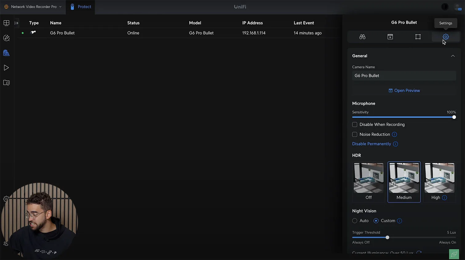Click the green online status dot
Screen dimensions: 465x260
click(x=23, y=33)
